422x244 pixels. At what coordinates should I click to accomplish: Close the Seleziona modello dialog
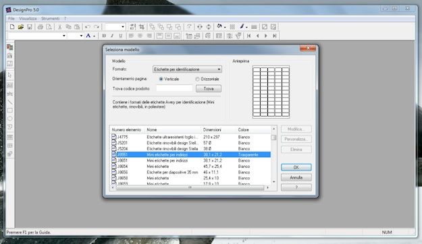click(x=308, y=48)
